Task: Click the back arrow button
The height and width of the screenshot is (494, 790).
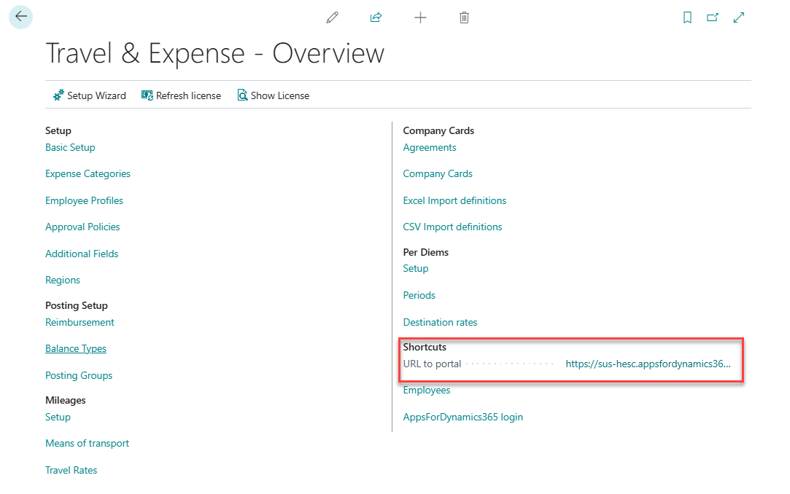Action: pos(20,17)
